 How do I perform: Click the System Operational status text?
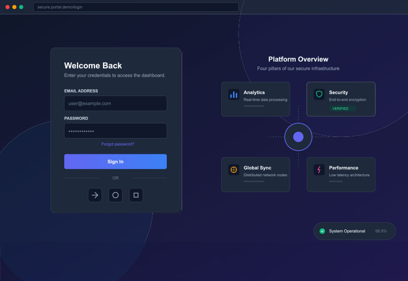[x=347, y=231]
